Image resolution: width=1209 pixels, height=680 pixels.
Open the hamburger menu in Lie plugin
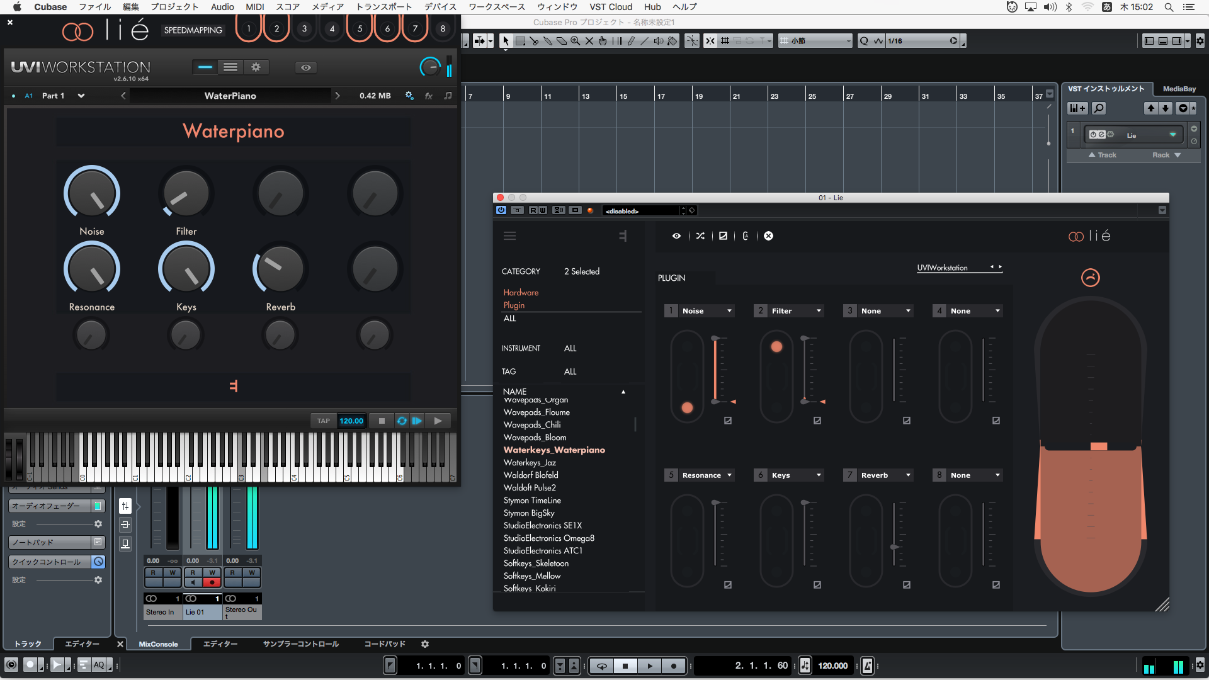coord(510,236)
